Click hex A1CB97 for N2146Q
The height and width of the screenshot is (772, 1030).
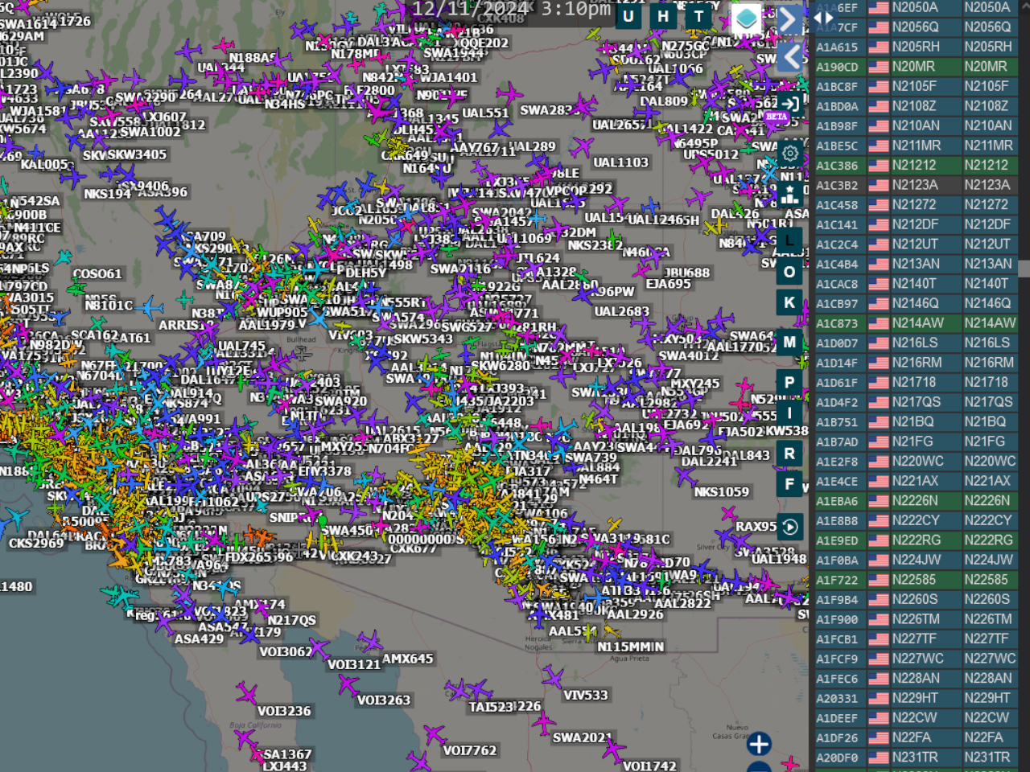click(837, 304)
